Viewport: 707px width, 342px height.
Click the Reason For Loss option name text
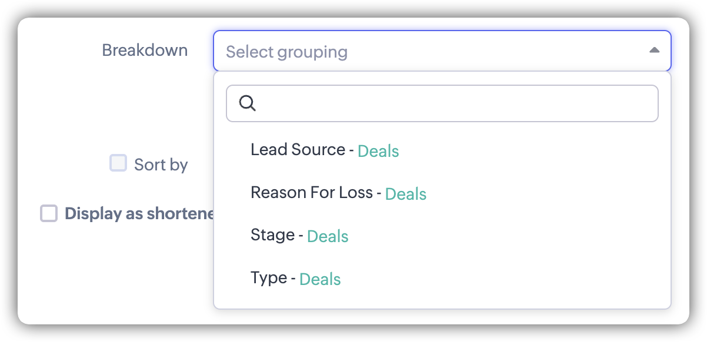(311, 192)
